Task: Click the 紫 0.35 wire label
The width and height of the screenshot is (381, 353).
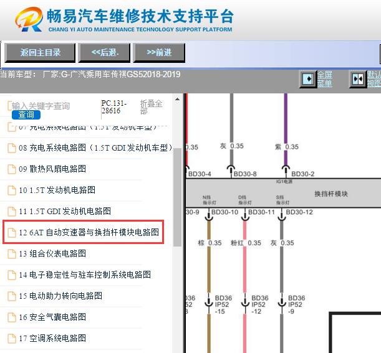Action: pyautogui.click(x=287, y=147)
